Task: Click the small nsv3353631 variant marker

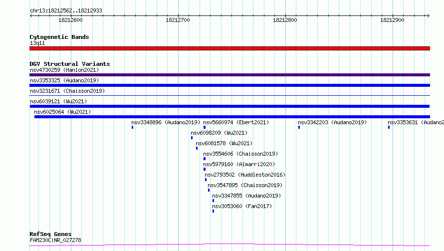Action: pos(389,127)
